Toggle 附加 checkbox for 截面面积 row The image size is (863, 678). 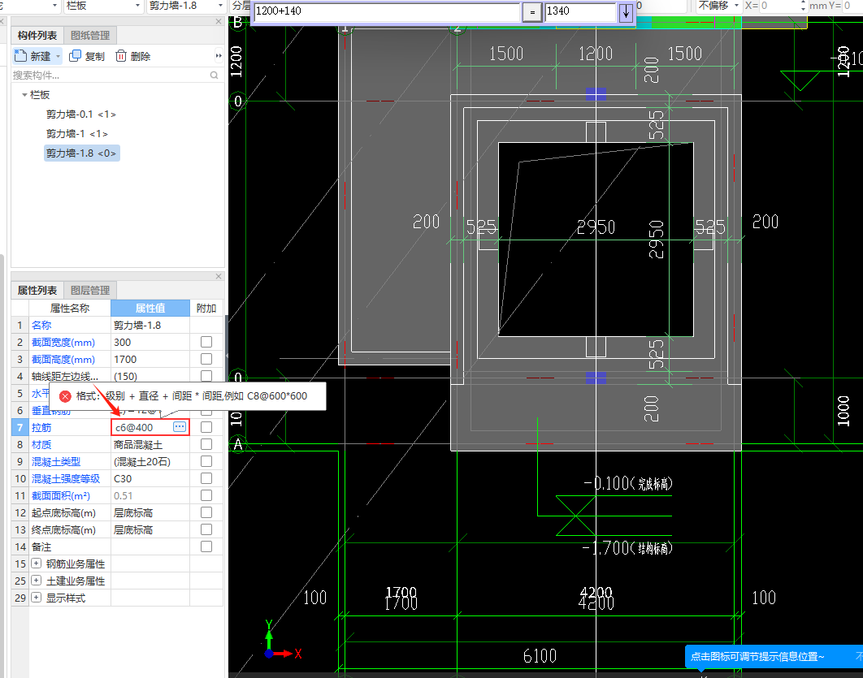click(206, 495)
